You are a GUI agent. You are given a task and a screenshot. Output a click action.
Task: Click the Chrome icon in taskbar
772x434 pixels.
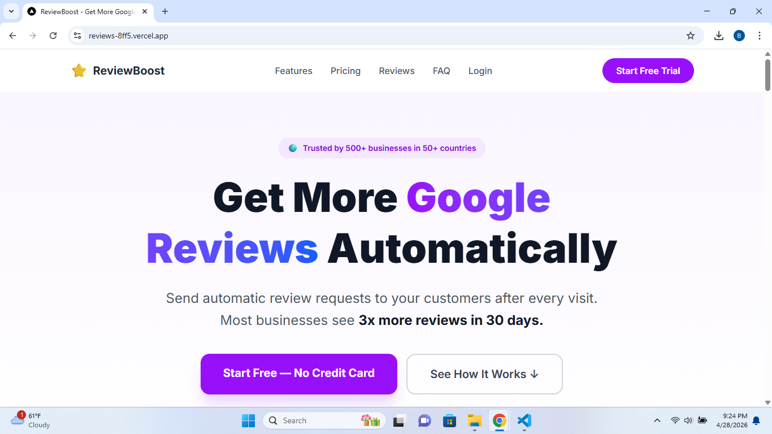499,420
